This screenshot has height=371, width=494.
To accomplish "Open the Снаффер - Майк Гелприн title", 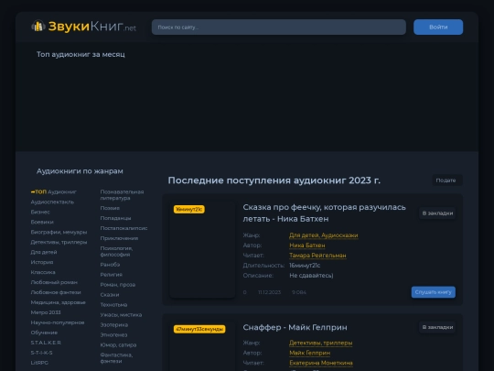I will [295, 327].
